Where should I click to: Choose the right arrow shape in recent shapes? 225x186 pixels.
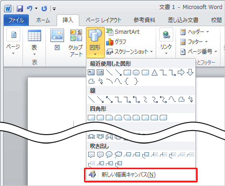(181, 73)
